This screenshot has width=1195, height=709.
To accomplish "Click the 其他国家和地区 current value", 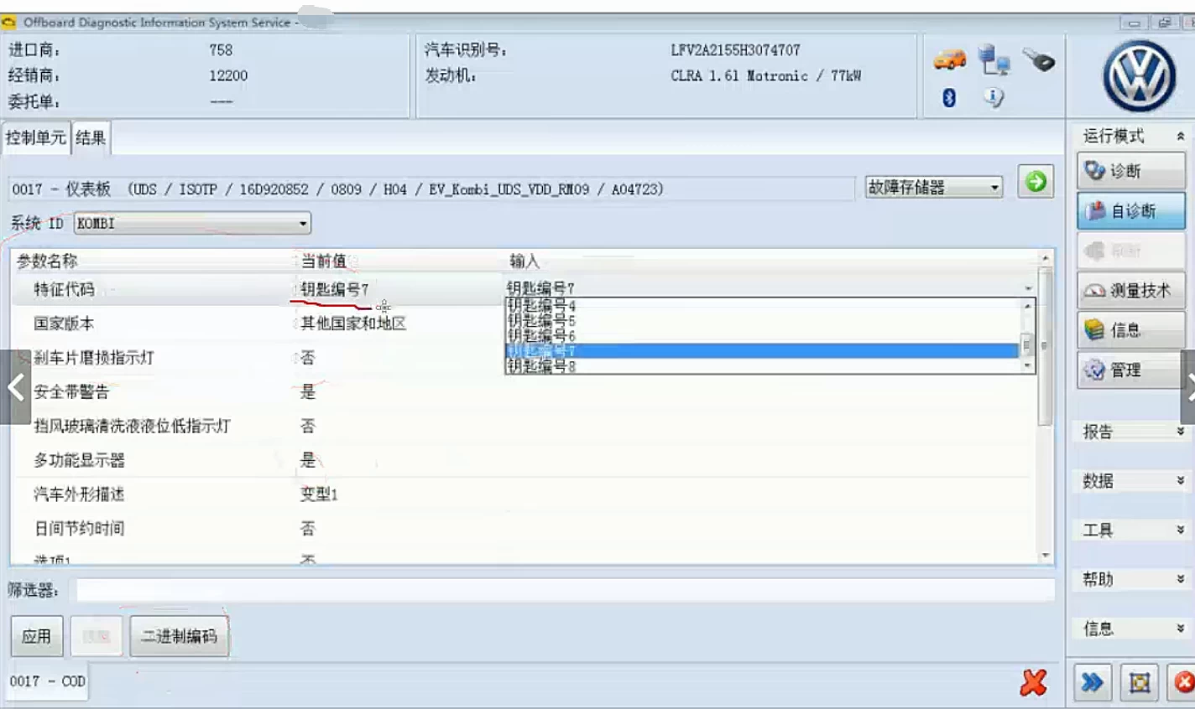I will (x=353, y=323).
